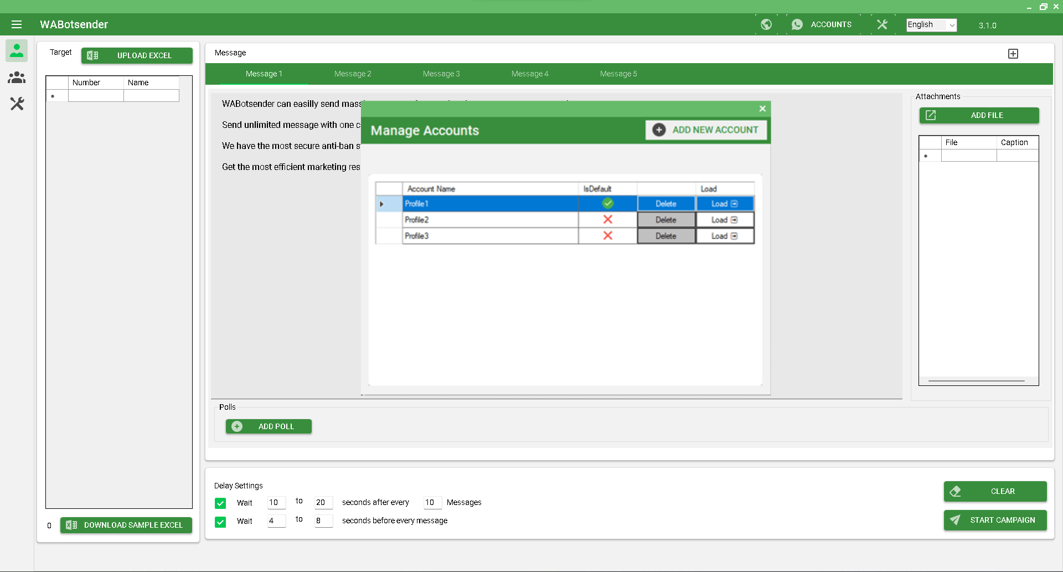Select the single contact sidebar icon
Viewport: 1063px width, 572px height.
[x=17, y=51]
